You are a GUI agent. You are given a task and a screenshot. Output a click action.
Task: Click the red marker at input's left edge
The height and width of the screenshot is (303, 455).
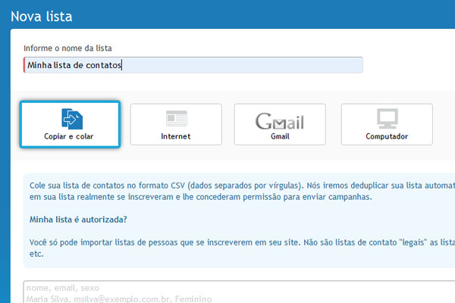coord(24,65)
